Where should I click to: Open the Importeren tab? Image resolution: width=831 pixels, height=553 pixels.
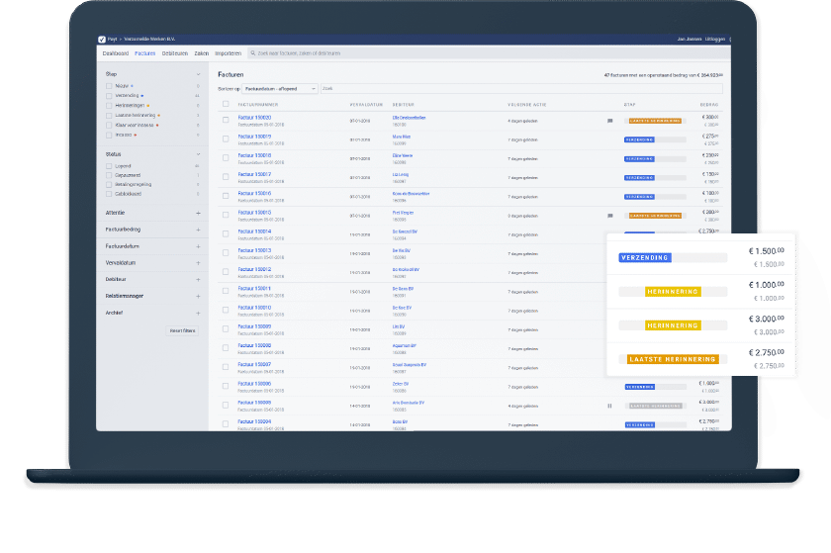click(x=228, y=53)
